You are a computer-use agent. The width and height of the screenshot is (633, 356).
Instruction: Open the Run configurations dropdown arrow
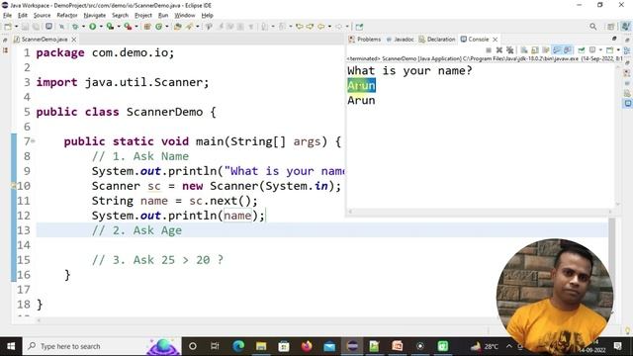coord(101,27)
